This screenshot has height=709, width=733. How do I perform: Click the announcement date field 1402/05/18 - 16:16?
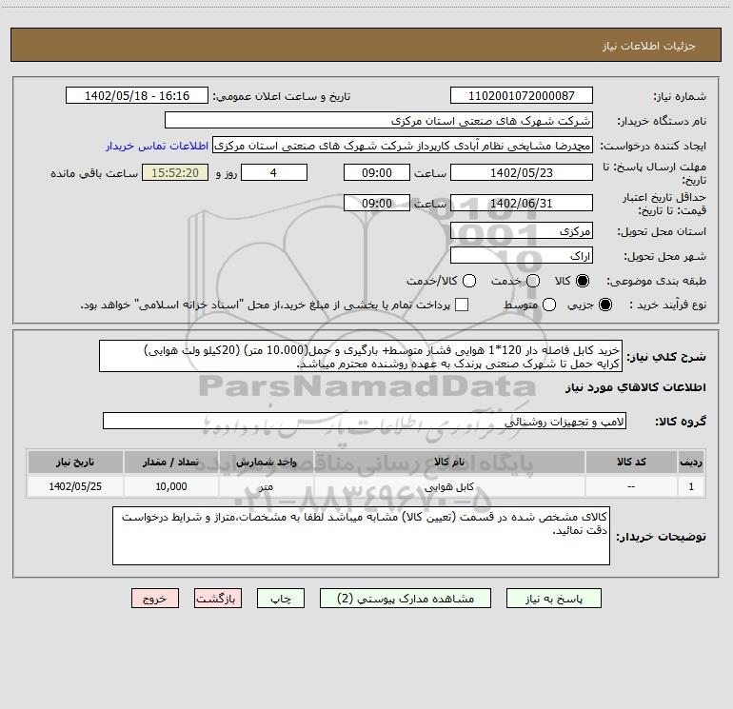tap(137, 95)
